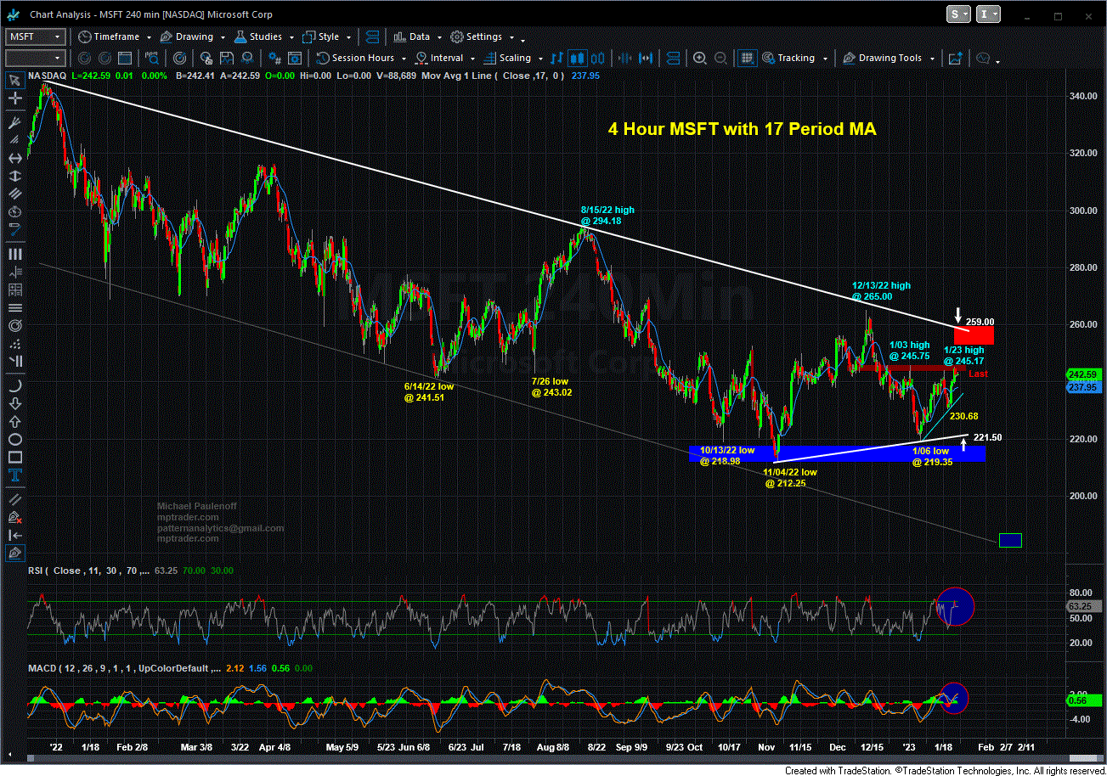Click the small blue-green target box
1107x776 pixels.
(1010, 540)
